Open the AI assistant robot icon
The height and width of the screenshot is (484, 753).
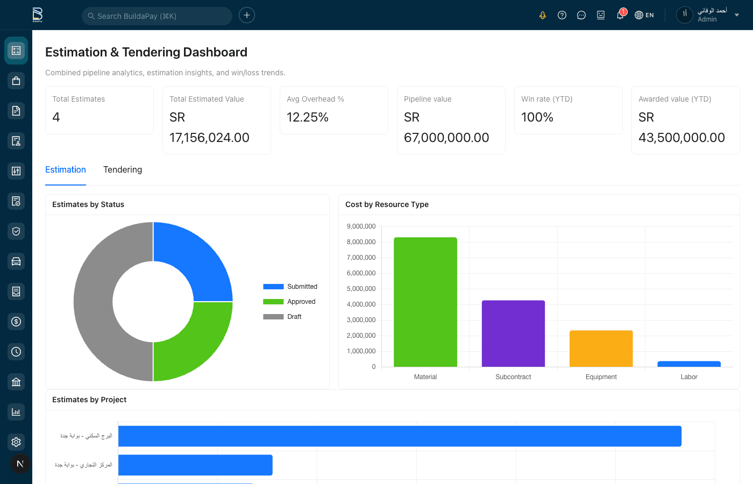[600, 15]
